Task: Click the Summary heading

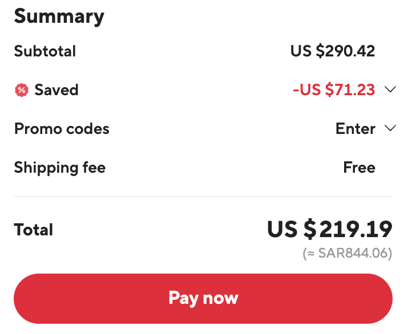Action: (59, 17)
